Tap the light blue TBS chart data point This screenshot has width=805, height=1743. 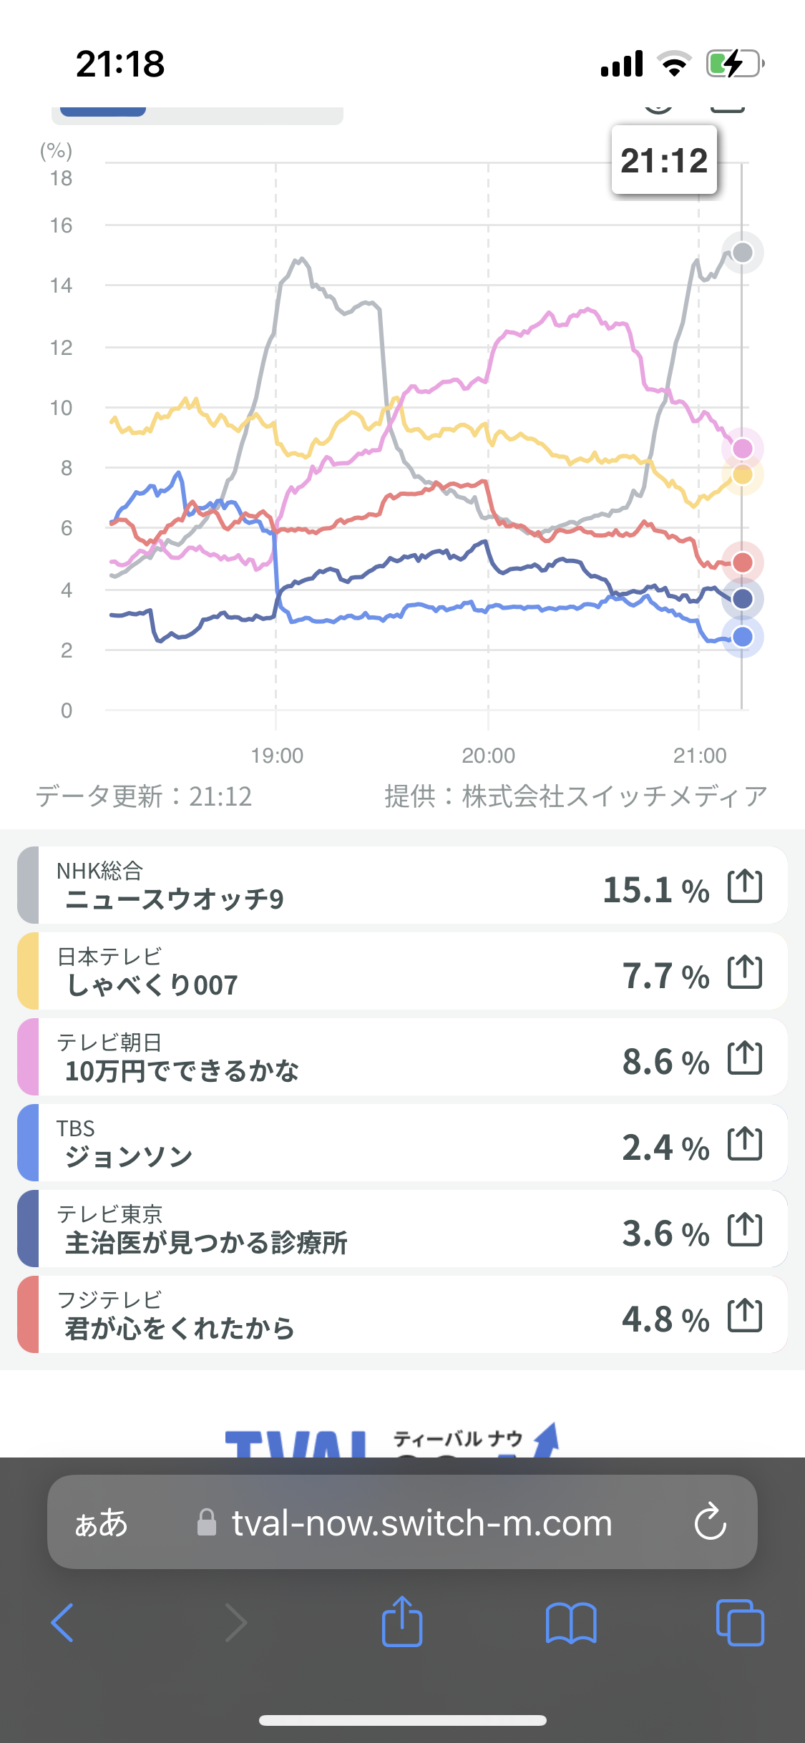743,637
